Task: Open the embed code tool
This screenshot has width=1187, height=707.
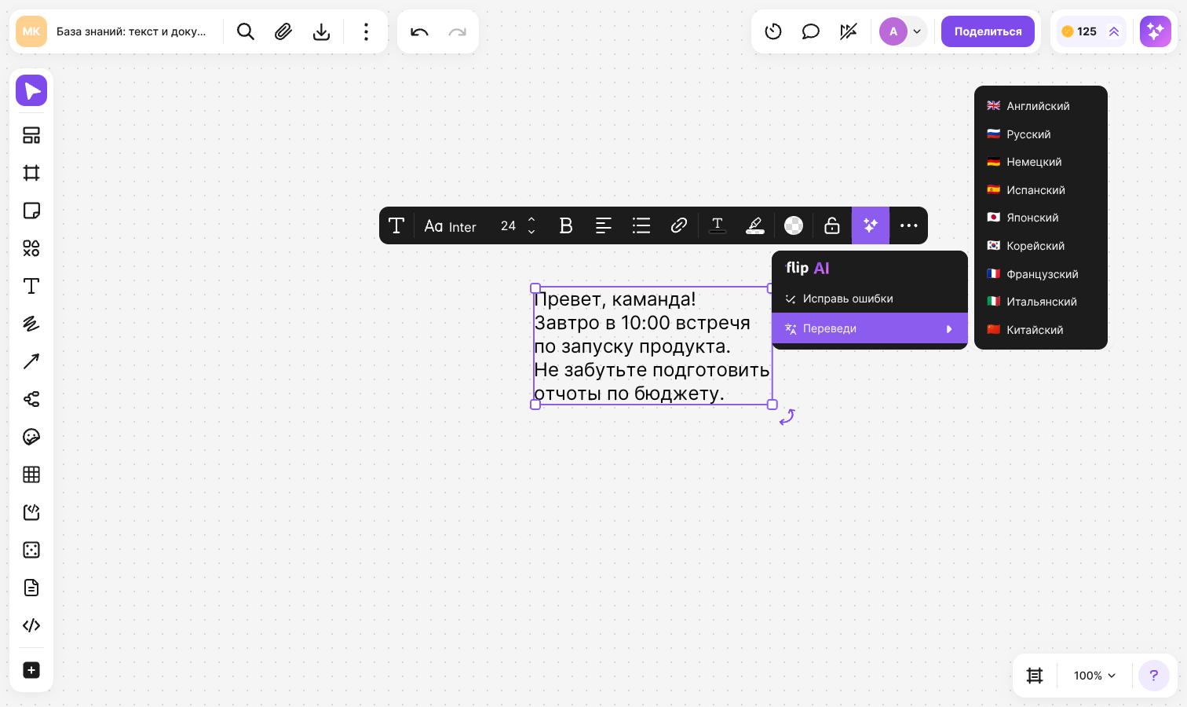Action: coord(31,625)
